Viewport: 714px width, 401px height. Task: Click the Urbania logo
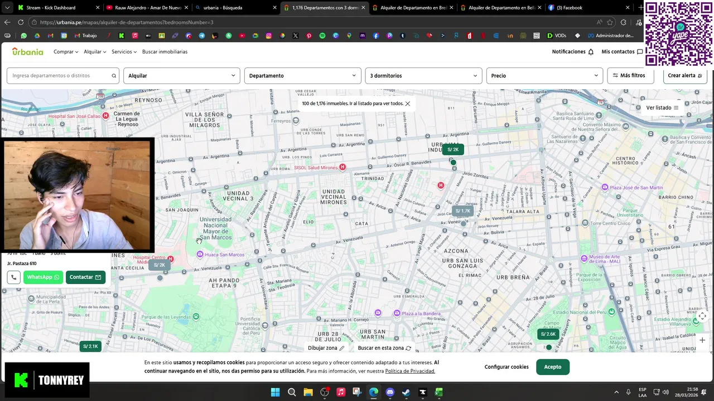(x=28, y=51)
